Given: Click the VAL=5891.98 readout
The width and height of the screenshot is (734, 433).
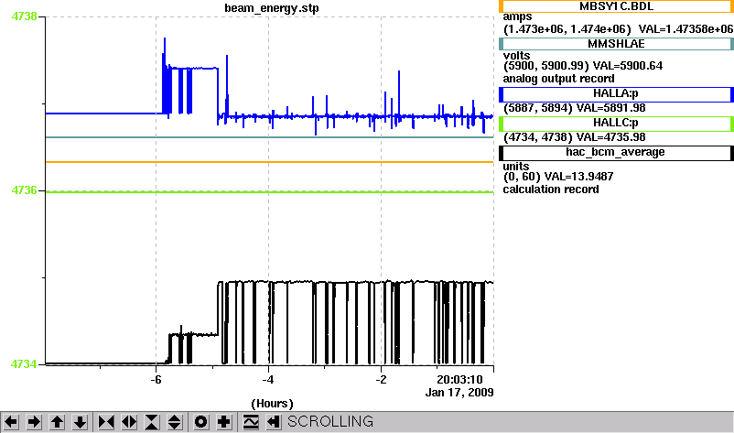Looking at the screenshot, I should coord(610,108).
